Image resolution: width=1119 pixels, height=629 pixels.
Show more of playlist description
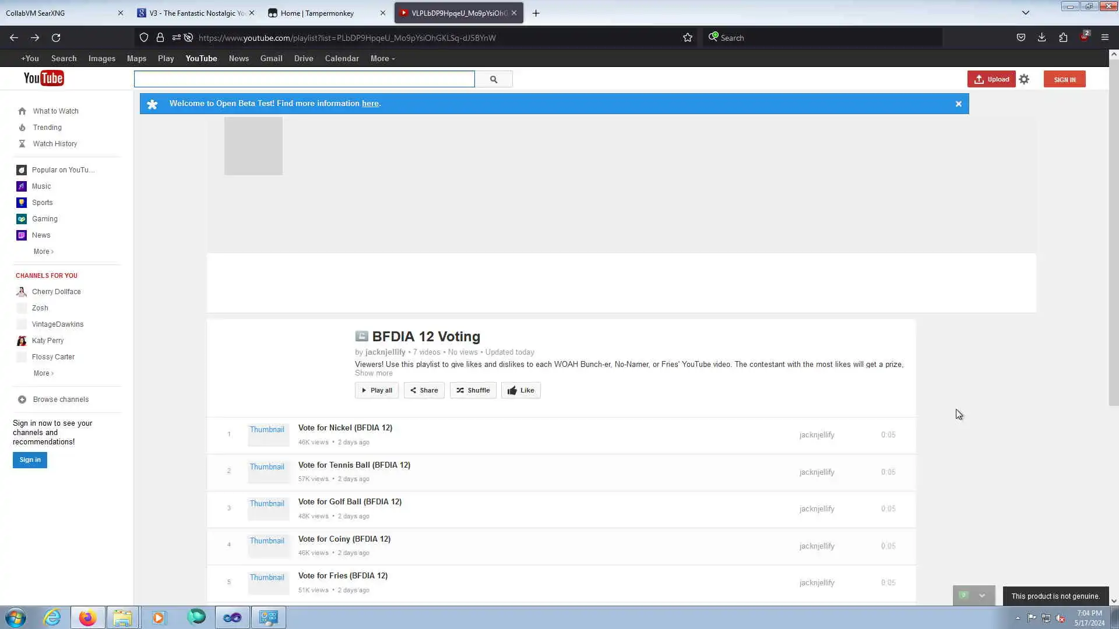(374, 373)
